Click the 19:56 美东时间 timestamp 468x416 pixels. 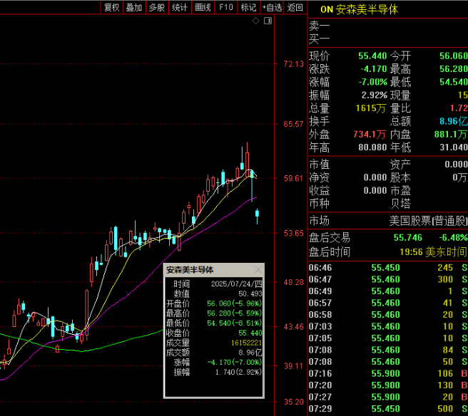click(433, 252)
